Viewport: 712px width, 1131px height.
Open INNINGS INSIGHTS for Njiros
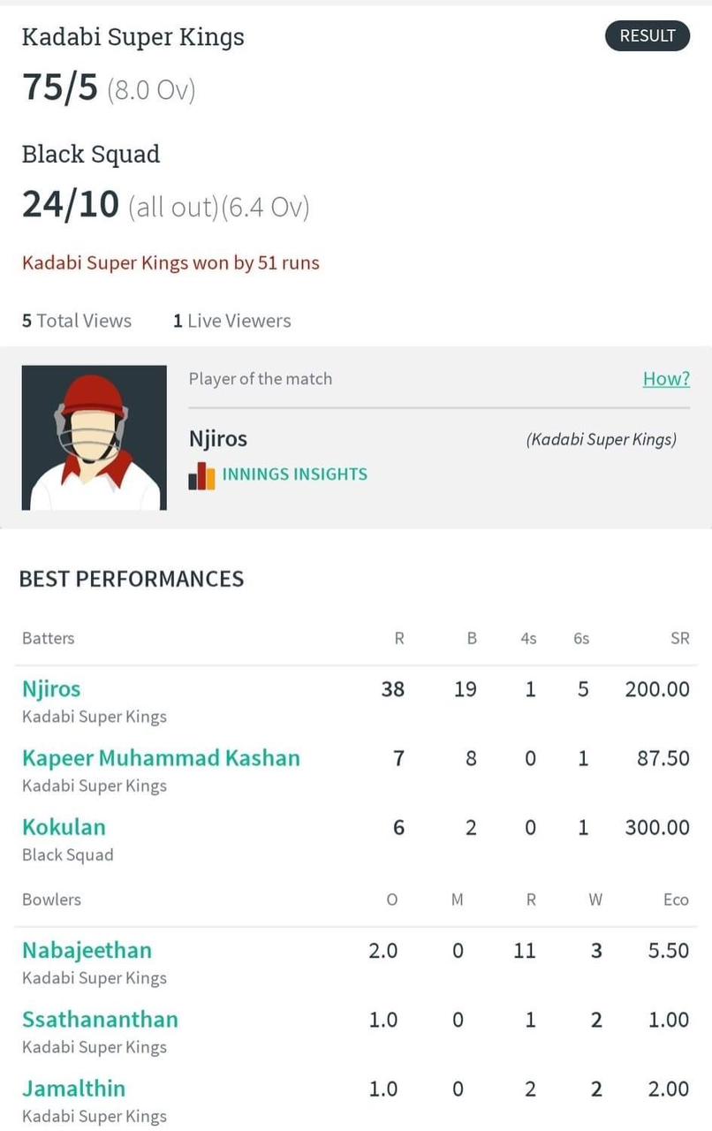(294, 474)
